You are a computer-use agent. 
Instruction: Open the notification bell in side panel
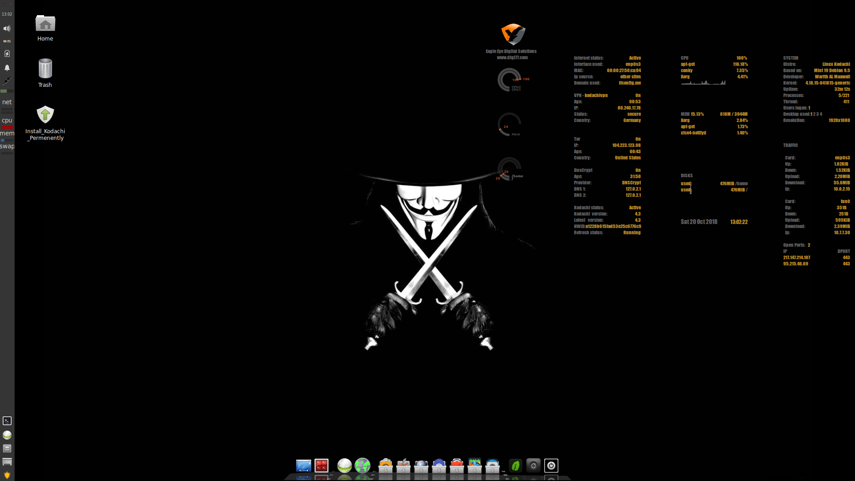pyautogui.click(x=7, y=68)
